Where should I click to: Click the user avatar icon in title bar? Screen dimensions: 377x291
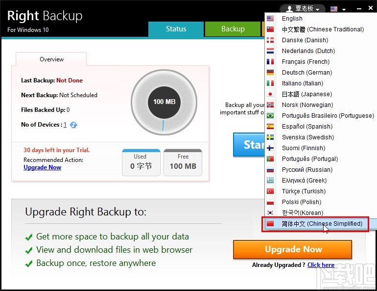click(x=289, y=9)
